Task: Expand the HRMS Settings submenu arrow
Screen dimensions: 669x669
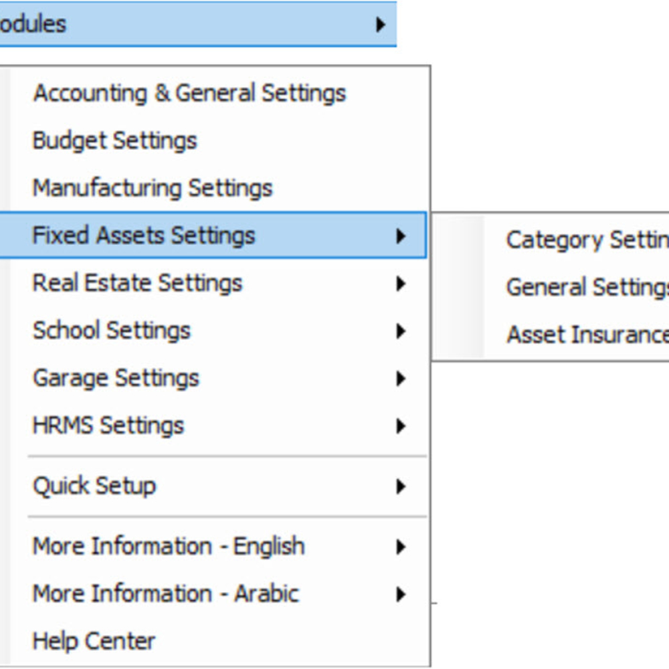Action: coord(400,425)
